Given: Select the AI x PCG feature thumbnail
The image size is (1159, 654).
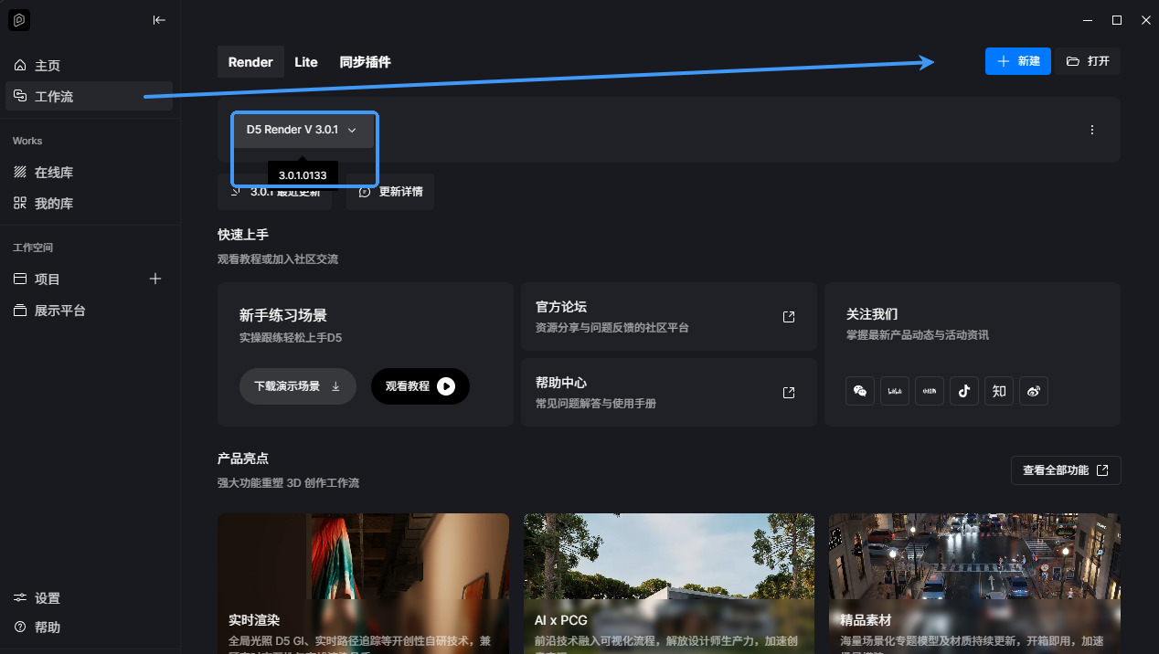Looking at the screenshot, I should coord(668,582).
